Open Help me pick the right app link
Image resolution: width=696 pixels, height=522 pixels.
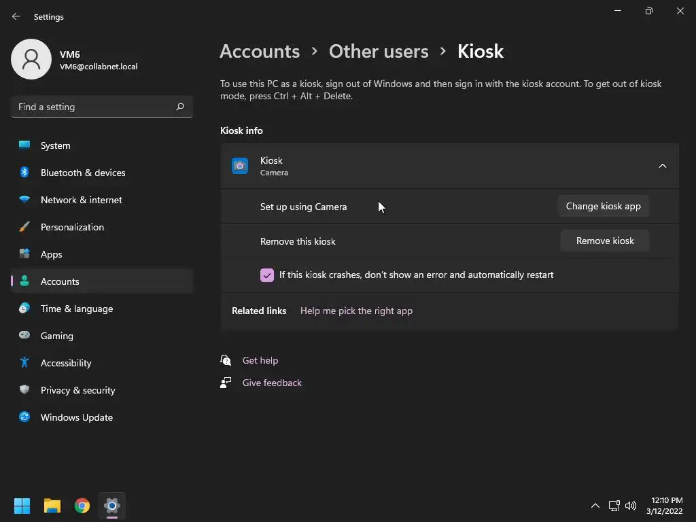(x=356, y=311)
